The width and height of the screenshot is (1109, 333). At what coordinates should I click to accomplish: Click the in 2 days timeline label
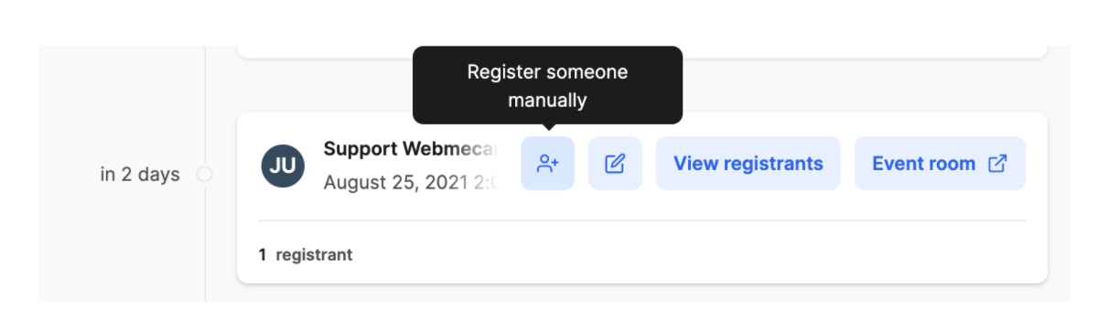tap(140, 174)
